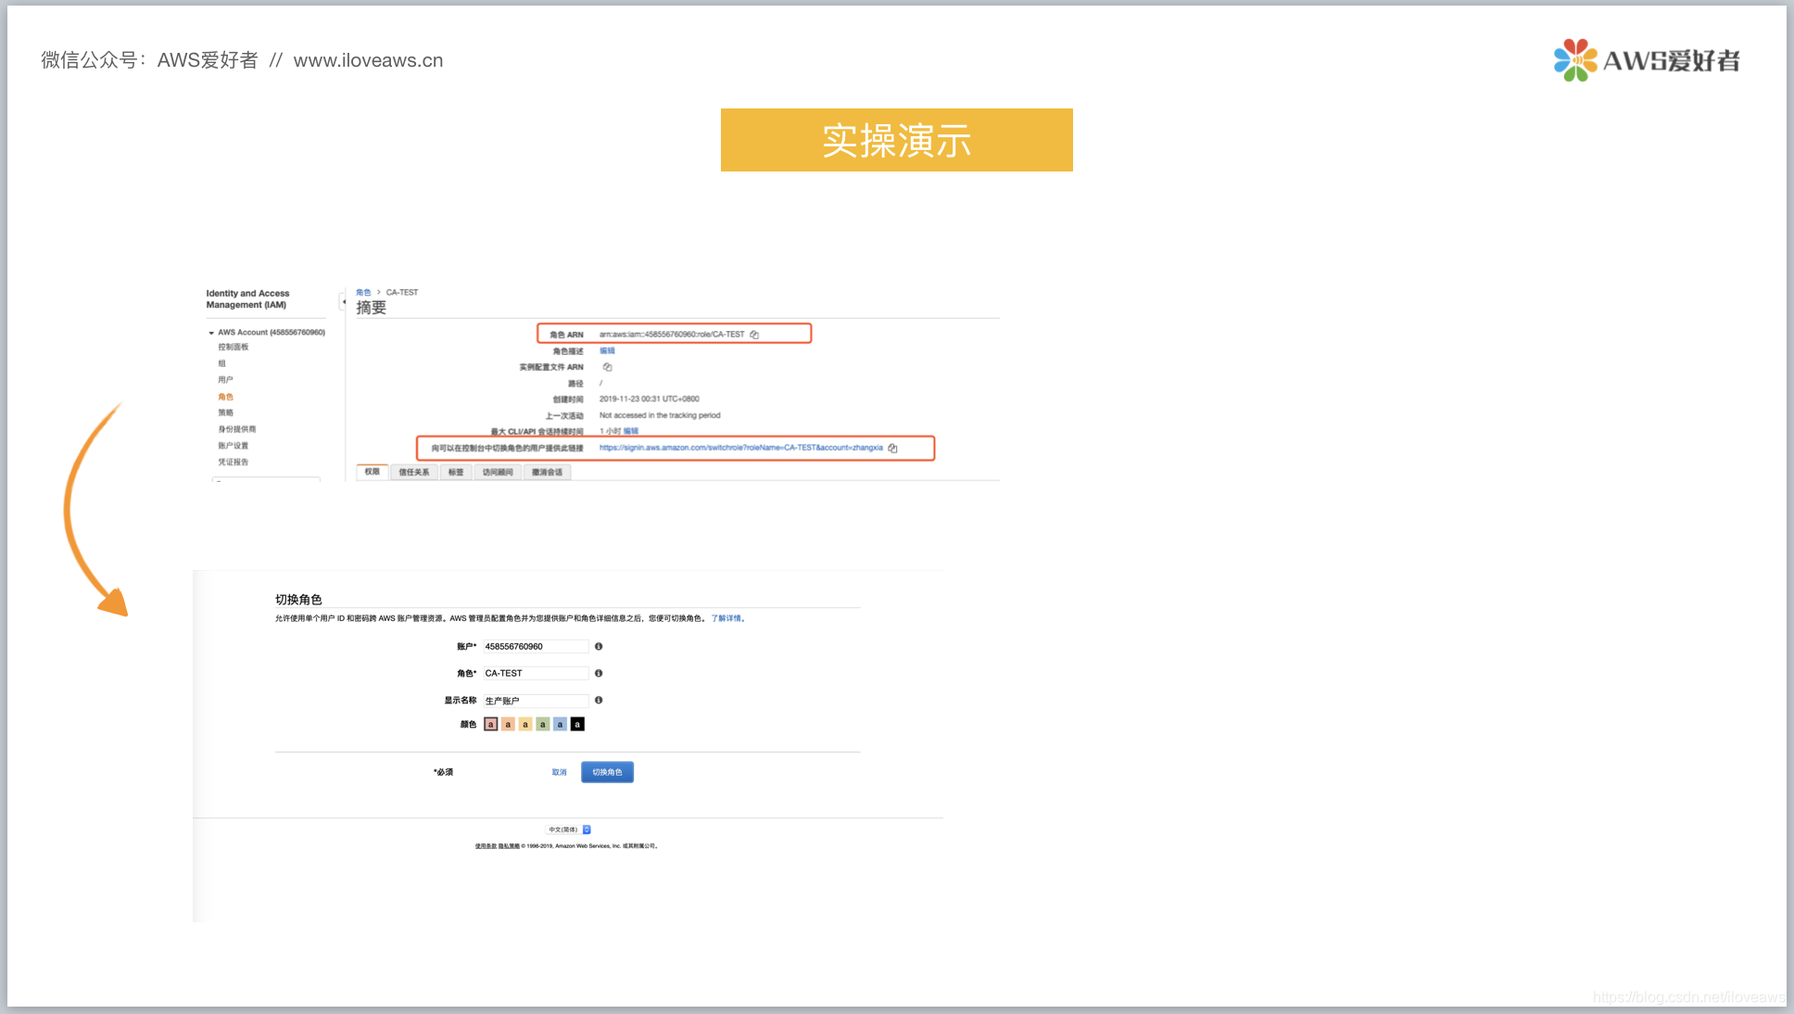Open 策略 in IAM sidebar
Viewport: 1794px width, 1014px height.
point(226,412)
